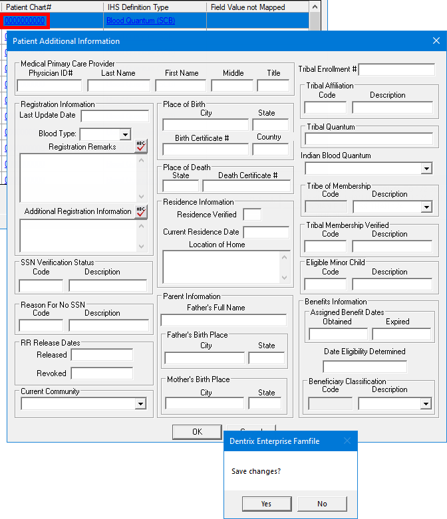Click the Place of Birth Country field
This screenshot has width=447, height=519.
[x=270, y=150]
